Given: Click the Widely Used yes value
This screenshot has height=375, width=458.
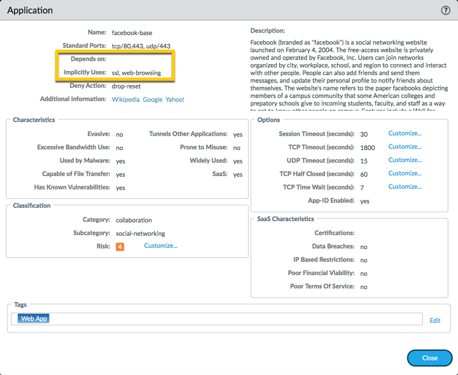Looking at the screenshot, I should (x=238, y=161).
